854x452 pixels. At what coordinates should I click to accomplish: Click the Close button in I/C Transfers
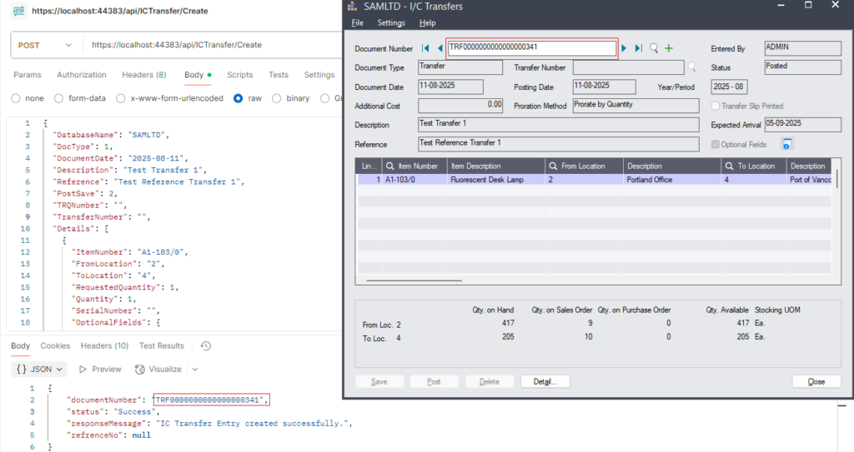[x=816, y=381]
